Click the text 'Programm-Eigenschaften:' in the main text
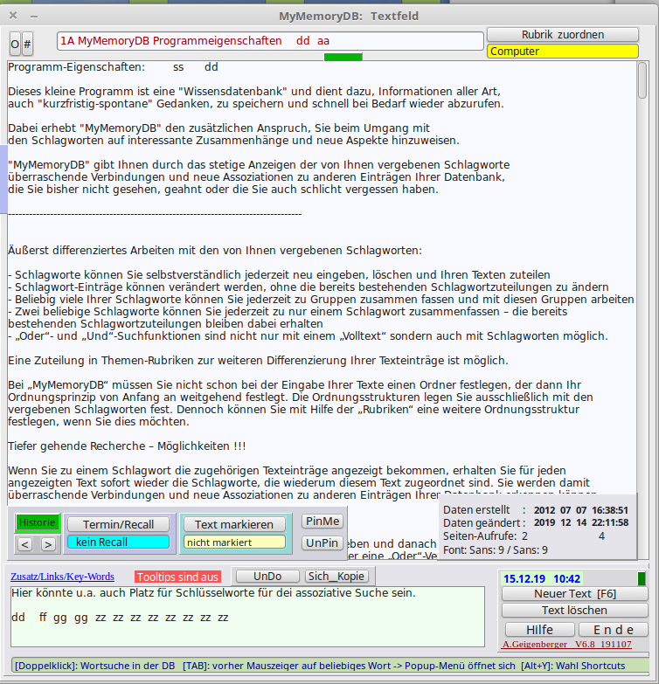Image resolution: width=659 pixels, height=684 pixels. pos(76,67)
